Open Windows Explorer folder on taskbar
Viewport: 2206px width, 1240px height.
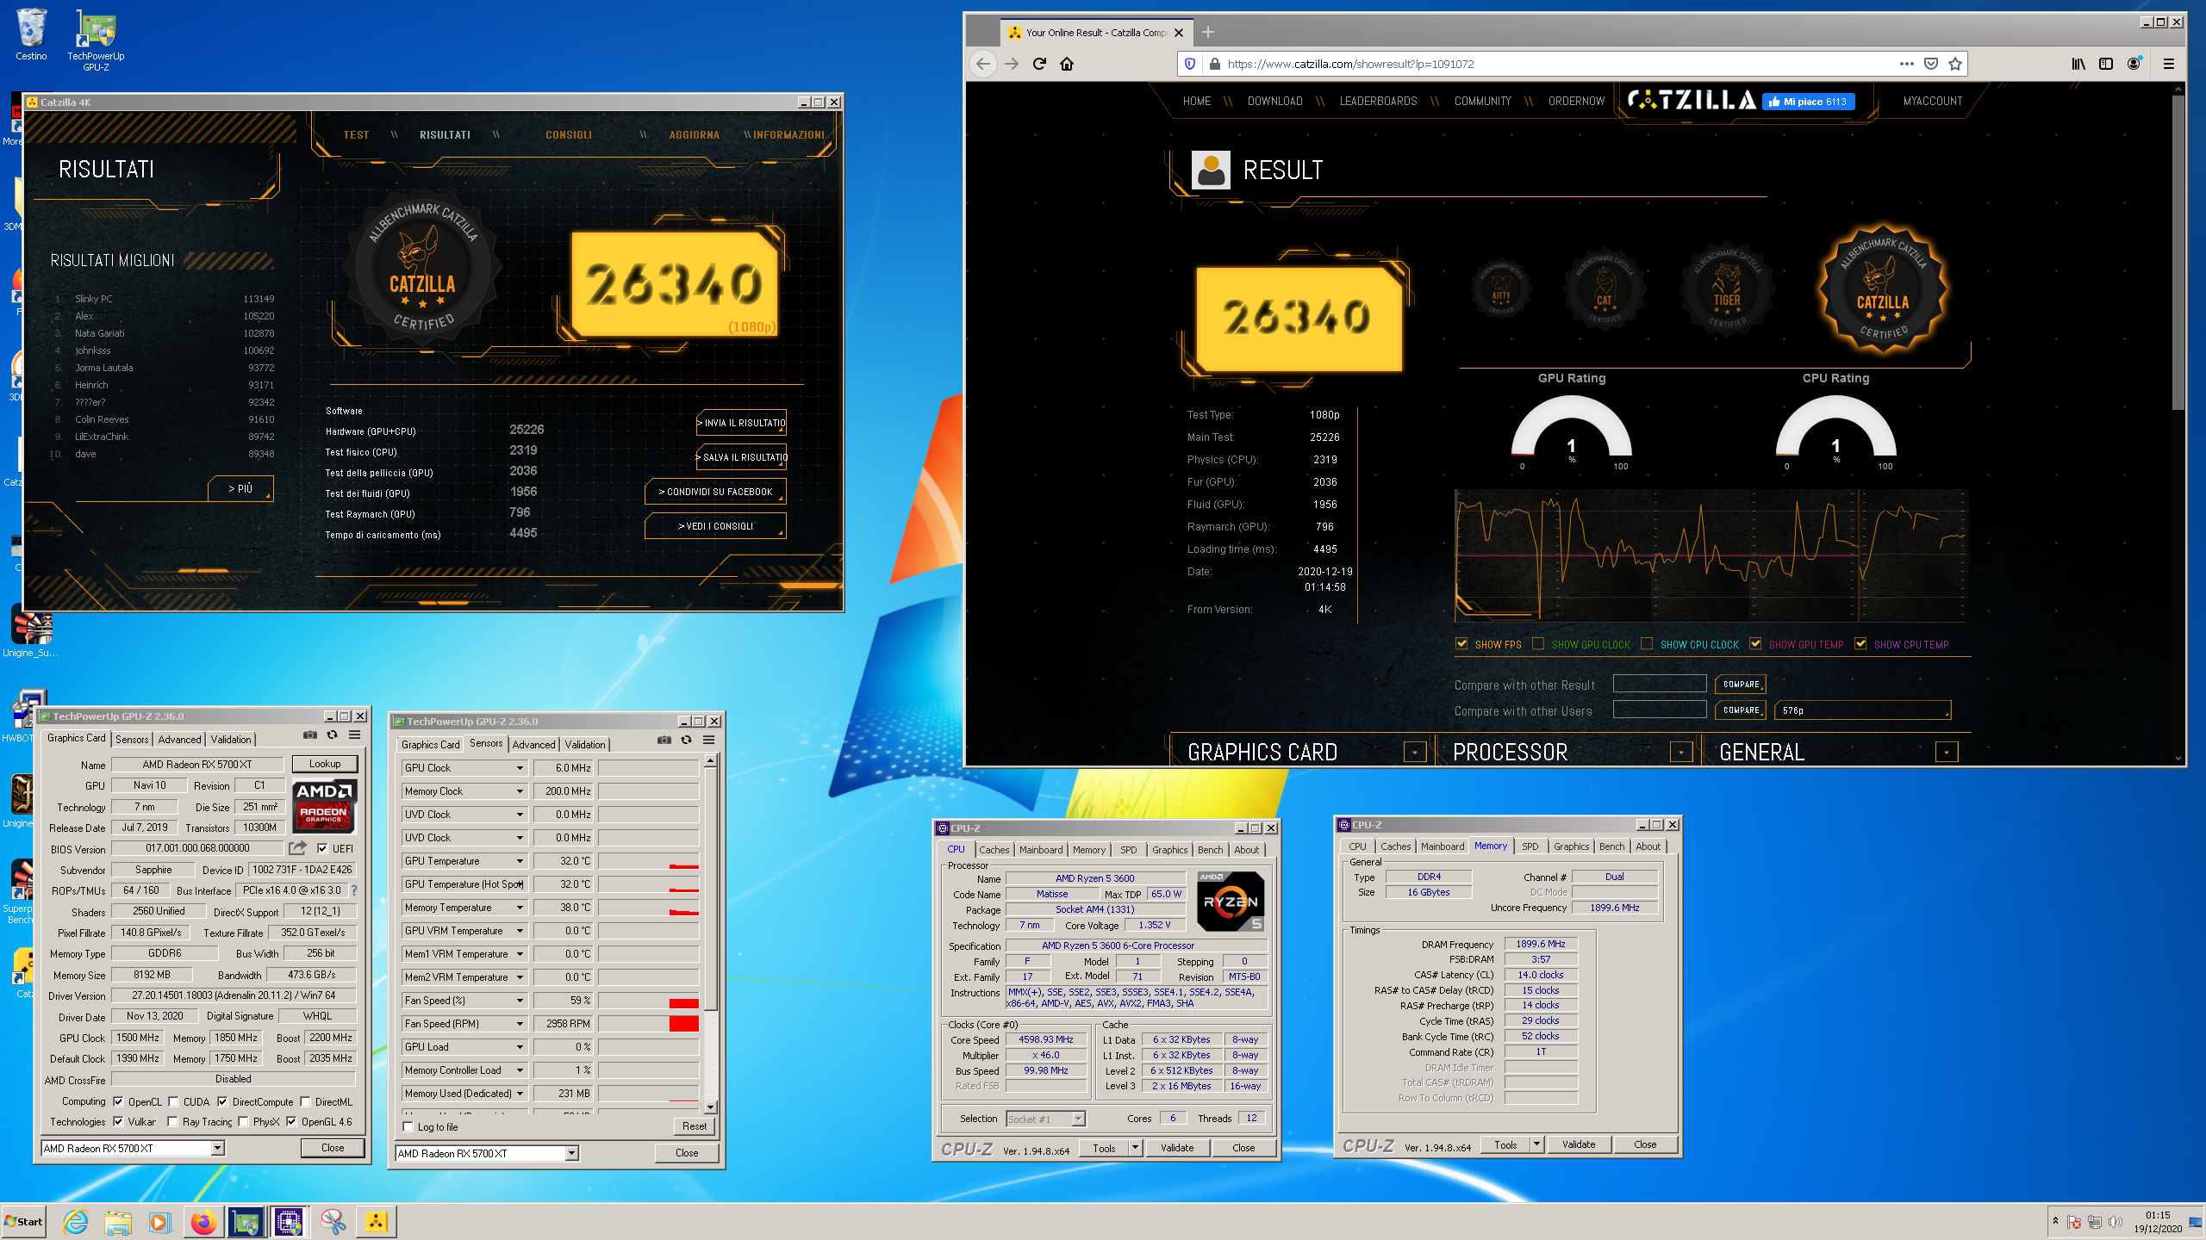coord(118,1222)
